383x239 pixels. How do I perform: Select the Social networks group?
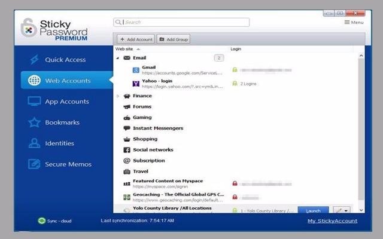pos(153,150)
